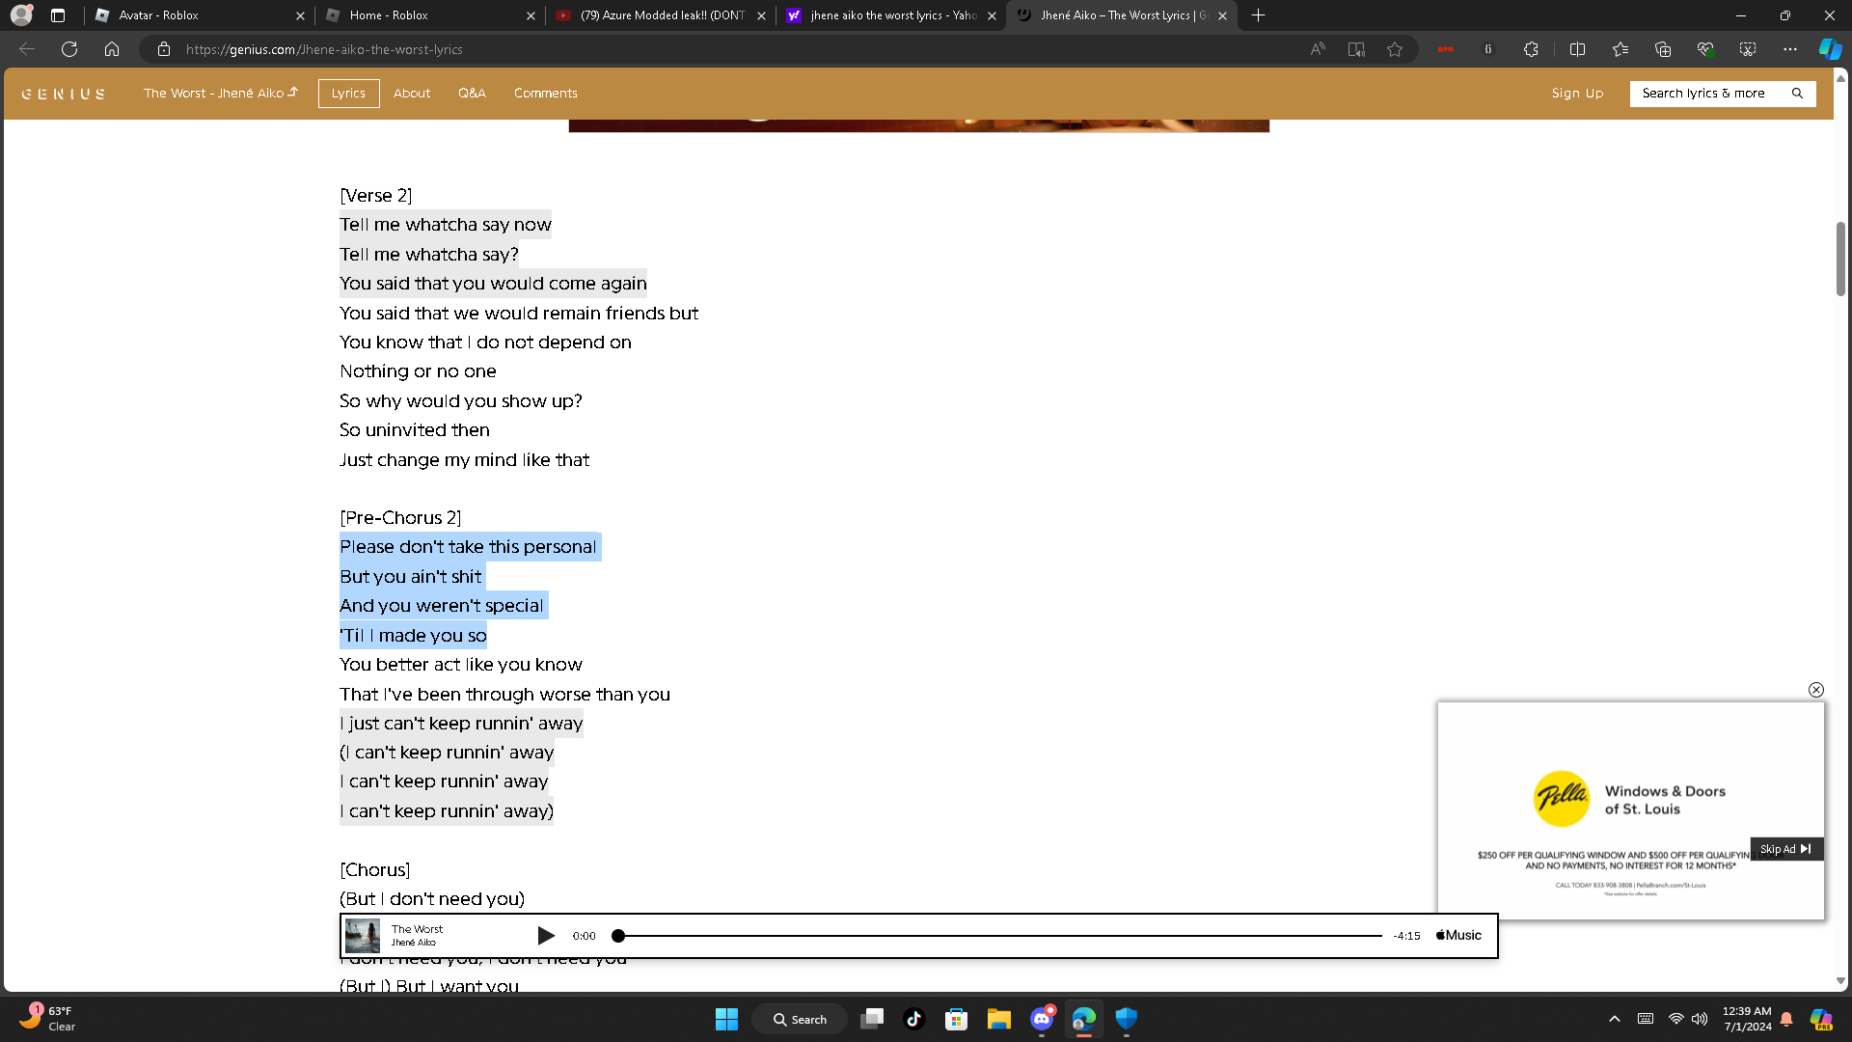
Task: Open Immersive Reader from the address bar
Action: click(x=1356, y=49)
